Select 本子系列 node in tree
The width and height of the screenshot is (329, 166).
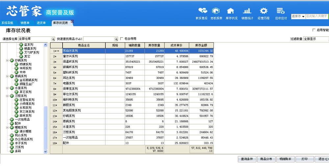21,143
